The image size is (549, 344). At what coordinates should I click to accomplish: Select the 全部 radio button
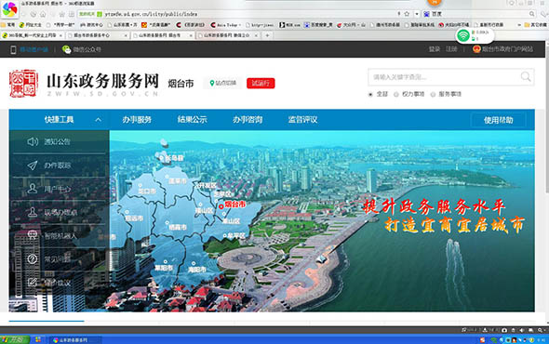coord(370,94)
